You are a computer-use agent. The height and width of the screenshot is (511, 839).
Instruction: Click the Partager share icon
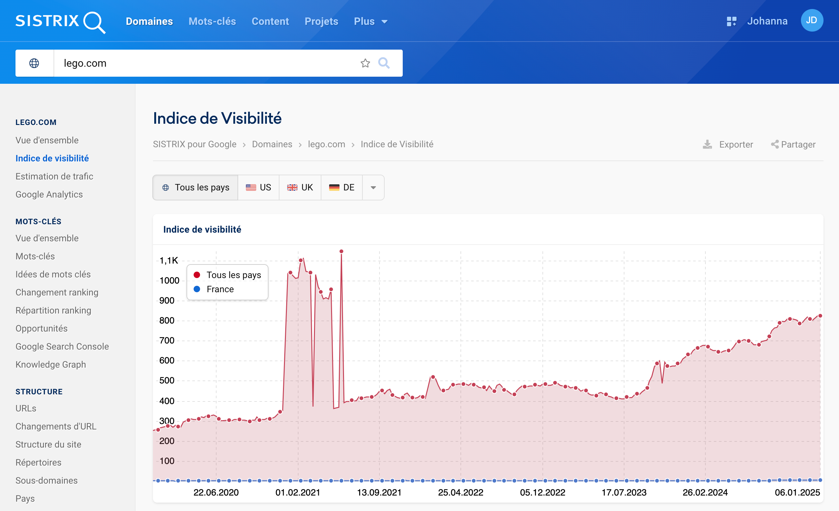point(775,144)
